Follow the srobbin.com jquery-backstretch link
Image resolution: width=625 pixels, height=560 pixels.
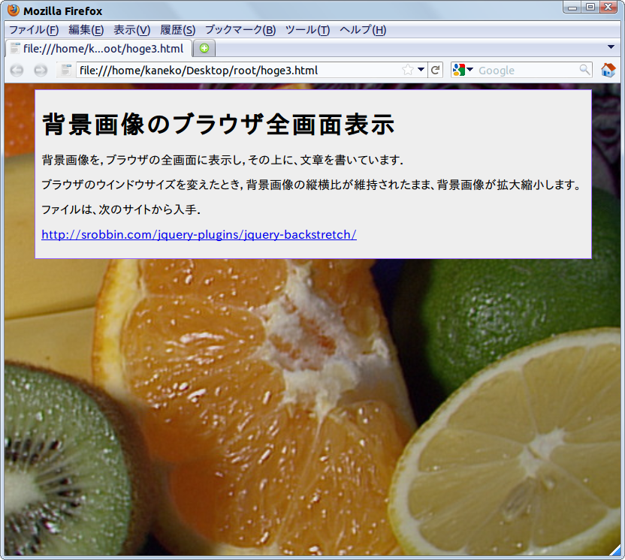pos(199,235)
